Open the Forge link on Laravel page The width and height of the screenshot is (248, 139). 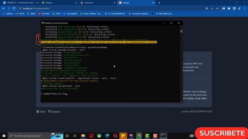click(x=203, y=92)
